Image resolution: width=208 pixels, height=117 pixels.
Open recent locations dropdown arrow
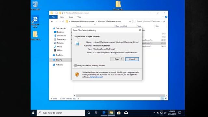tap(60, 21)
